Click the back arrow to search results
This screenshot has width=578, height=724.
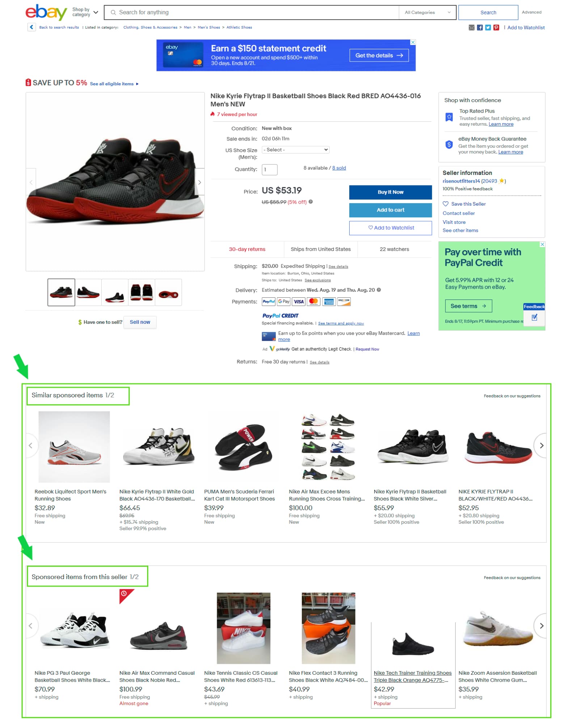coord(31,27)
